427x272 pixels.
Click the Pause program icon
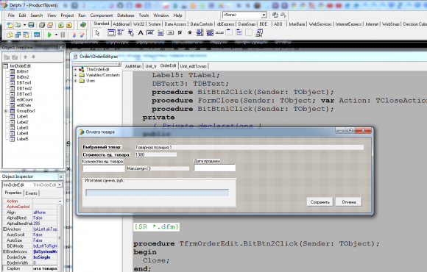(x=63, y=35)
